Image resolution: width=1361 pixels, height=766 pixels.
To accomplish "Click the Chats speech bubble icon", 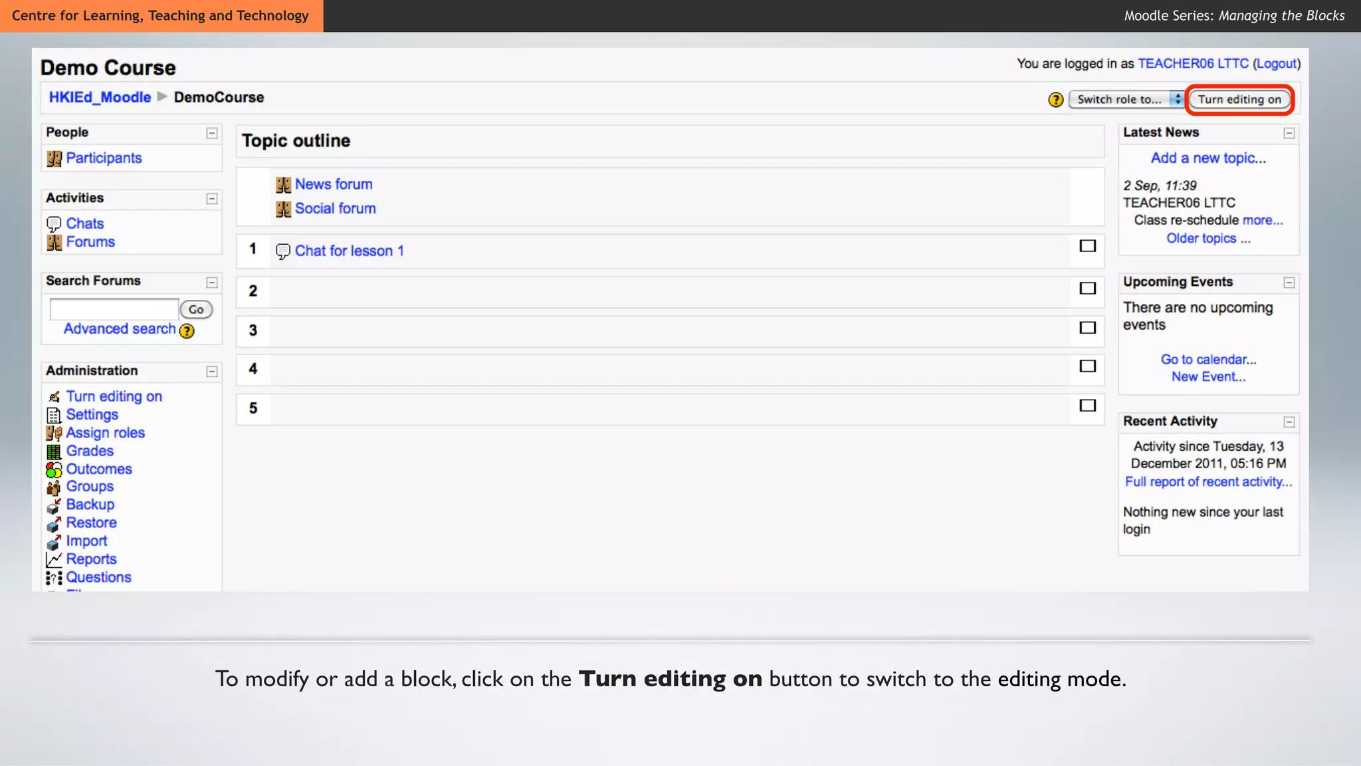I will (x=54, y=224).
